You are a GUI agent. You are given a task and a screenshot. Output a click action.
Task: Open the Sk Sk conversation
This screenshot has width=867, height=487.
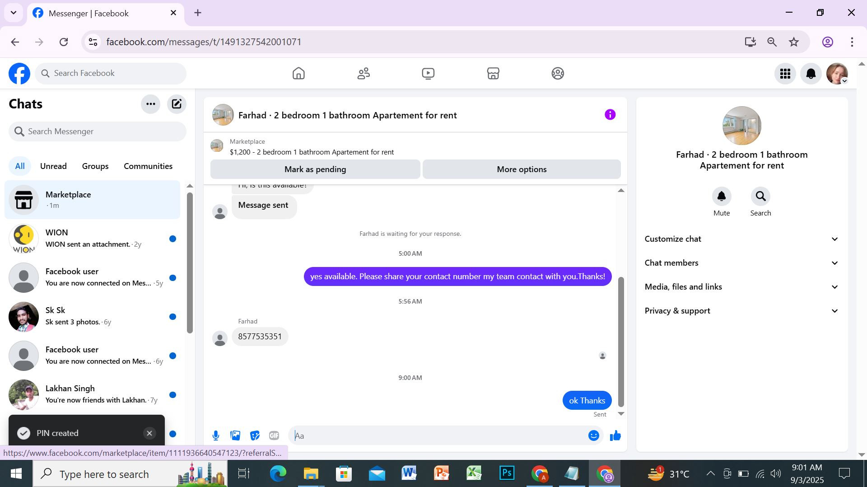(x=92, y=316)
